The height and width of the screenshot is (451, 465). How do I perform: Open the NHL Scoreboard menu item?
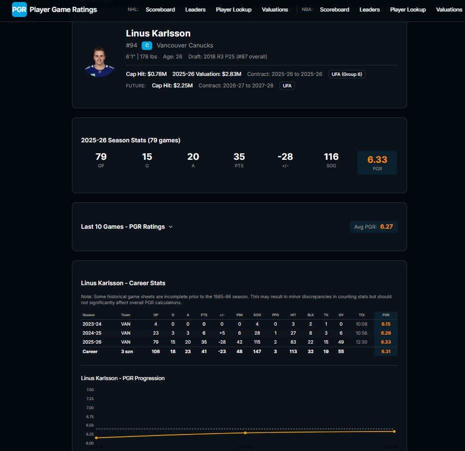pos(160,9)
